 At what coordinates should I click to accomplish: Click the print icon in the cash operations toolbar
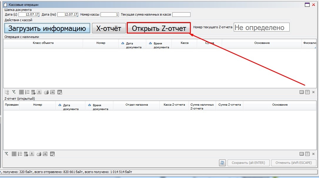tap(46, 92)
